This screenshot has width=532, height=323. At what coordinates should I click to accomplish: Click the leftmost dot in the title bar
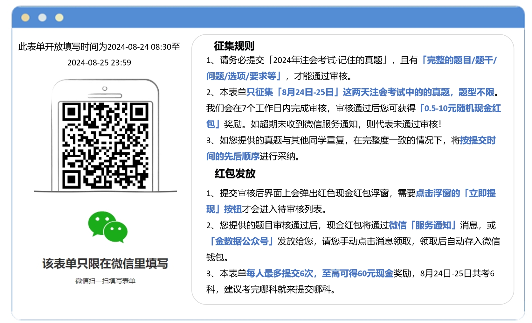tap(25, 18)
